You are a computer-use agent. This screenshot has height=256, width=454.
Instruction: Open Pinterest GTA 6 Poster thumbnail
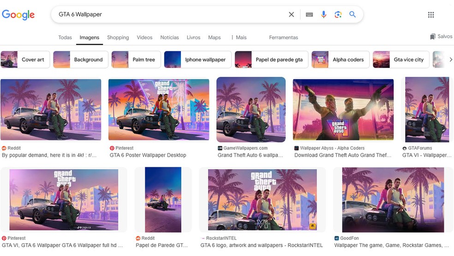(159, 110)
